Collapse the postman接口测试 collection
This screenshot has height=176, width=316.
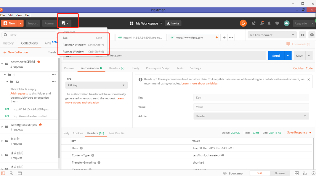(2, 64)
